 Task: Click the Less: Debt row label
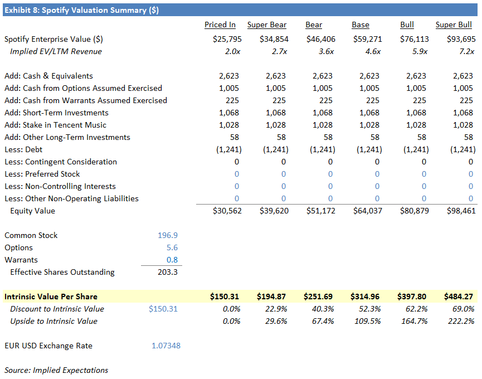click(23, 150)
